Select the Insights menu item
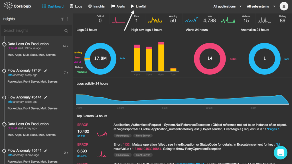 tap(99, 6)
